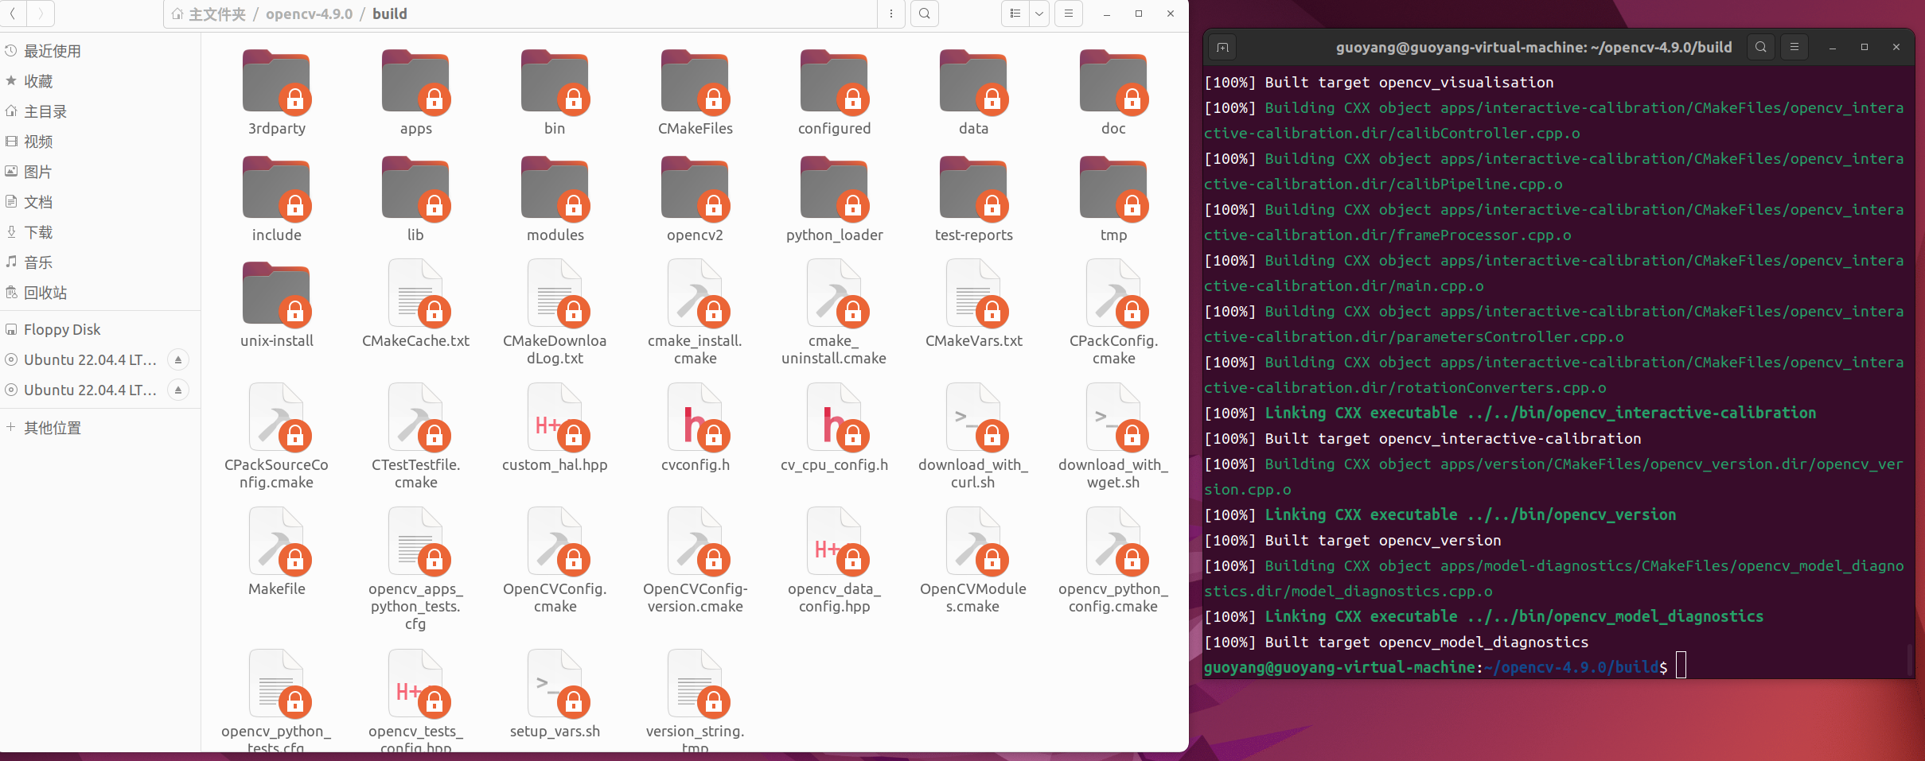This screenshot has width=1925, height=761.
Task: Open the unix-install folder
Action: pyautogui.click(x=276, y=305)
